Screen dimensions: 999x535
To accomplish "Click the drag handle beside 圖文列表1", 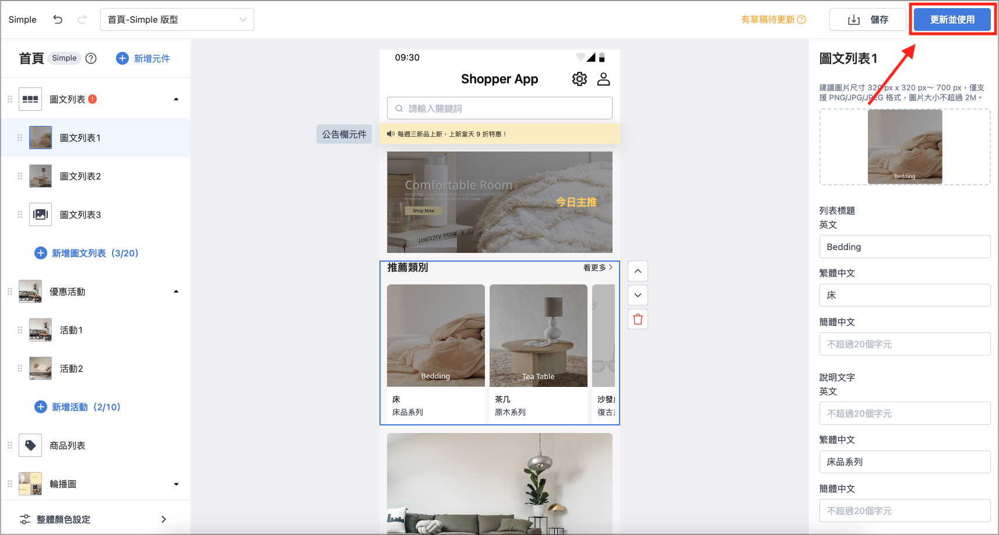I will [20, 138].
